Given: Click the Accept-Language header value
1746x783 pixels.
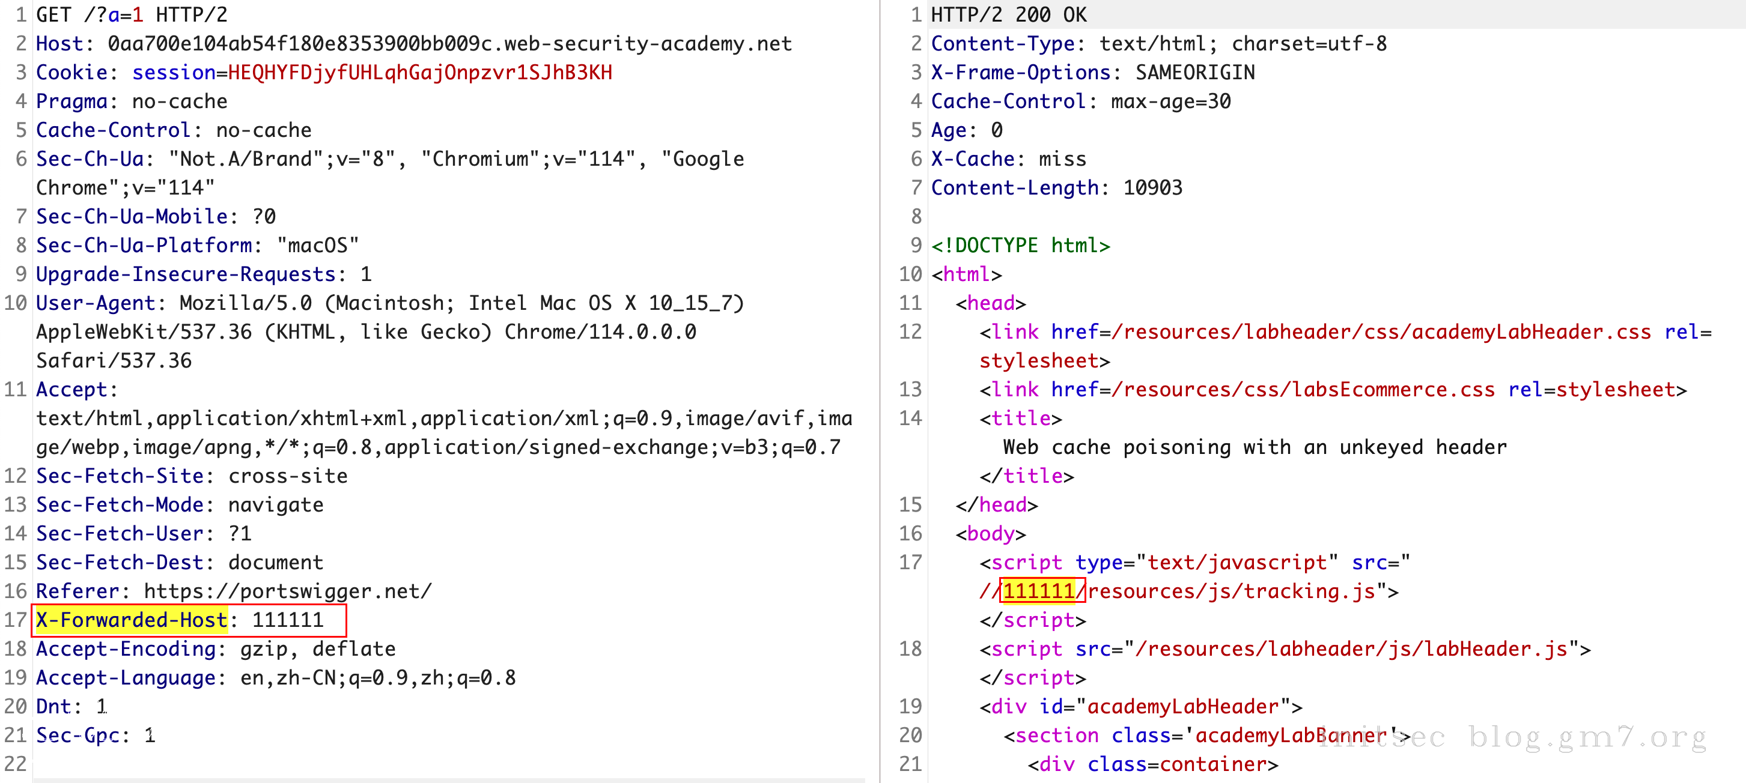Looking at the screenshot, I should (377, 677).
